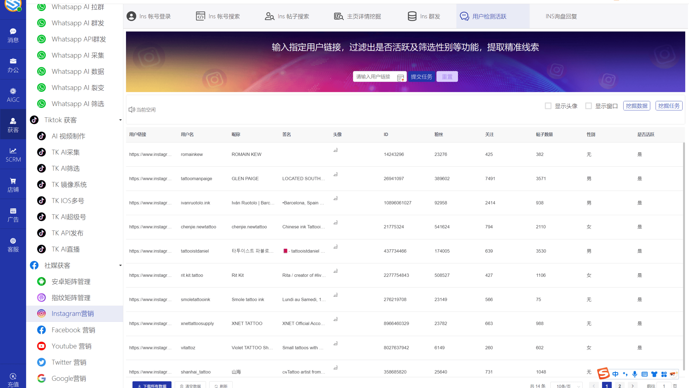Screen dimensions: 689x388
Task: Open the Ins 帐号登录 tab icon
Action: pos(131,16)
